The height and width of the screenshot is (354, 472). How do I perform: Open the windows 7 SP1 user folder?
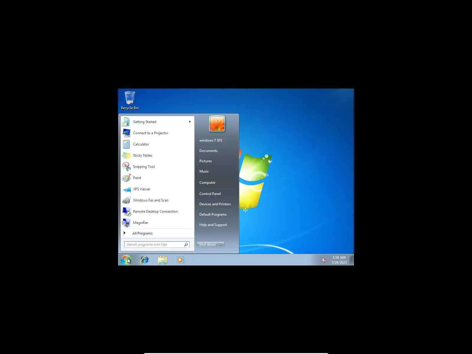pyautogui.click(x=211, y=140)
